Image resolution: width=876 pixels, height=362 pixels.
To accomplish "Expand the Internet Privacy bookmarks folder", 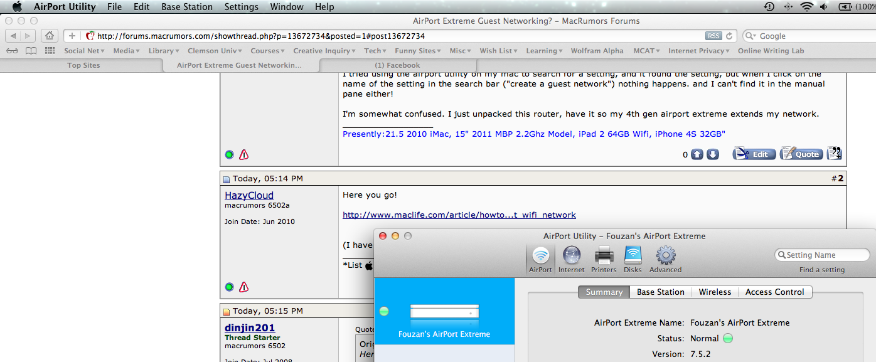I will click(699, 51).
